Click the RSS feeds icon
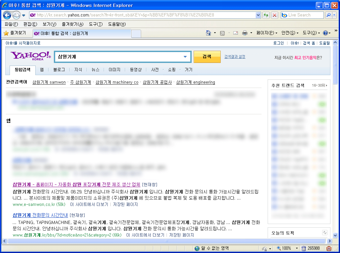The width and height of the screenshot is (340, 253). [x=222, y=33]
